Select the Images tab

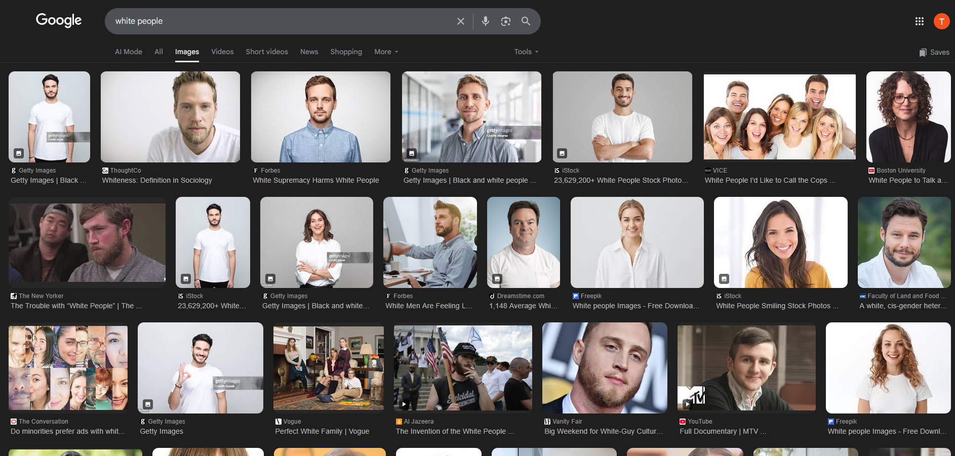(x=187, y=52)
